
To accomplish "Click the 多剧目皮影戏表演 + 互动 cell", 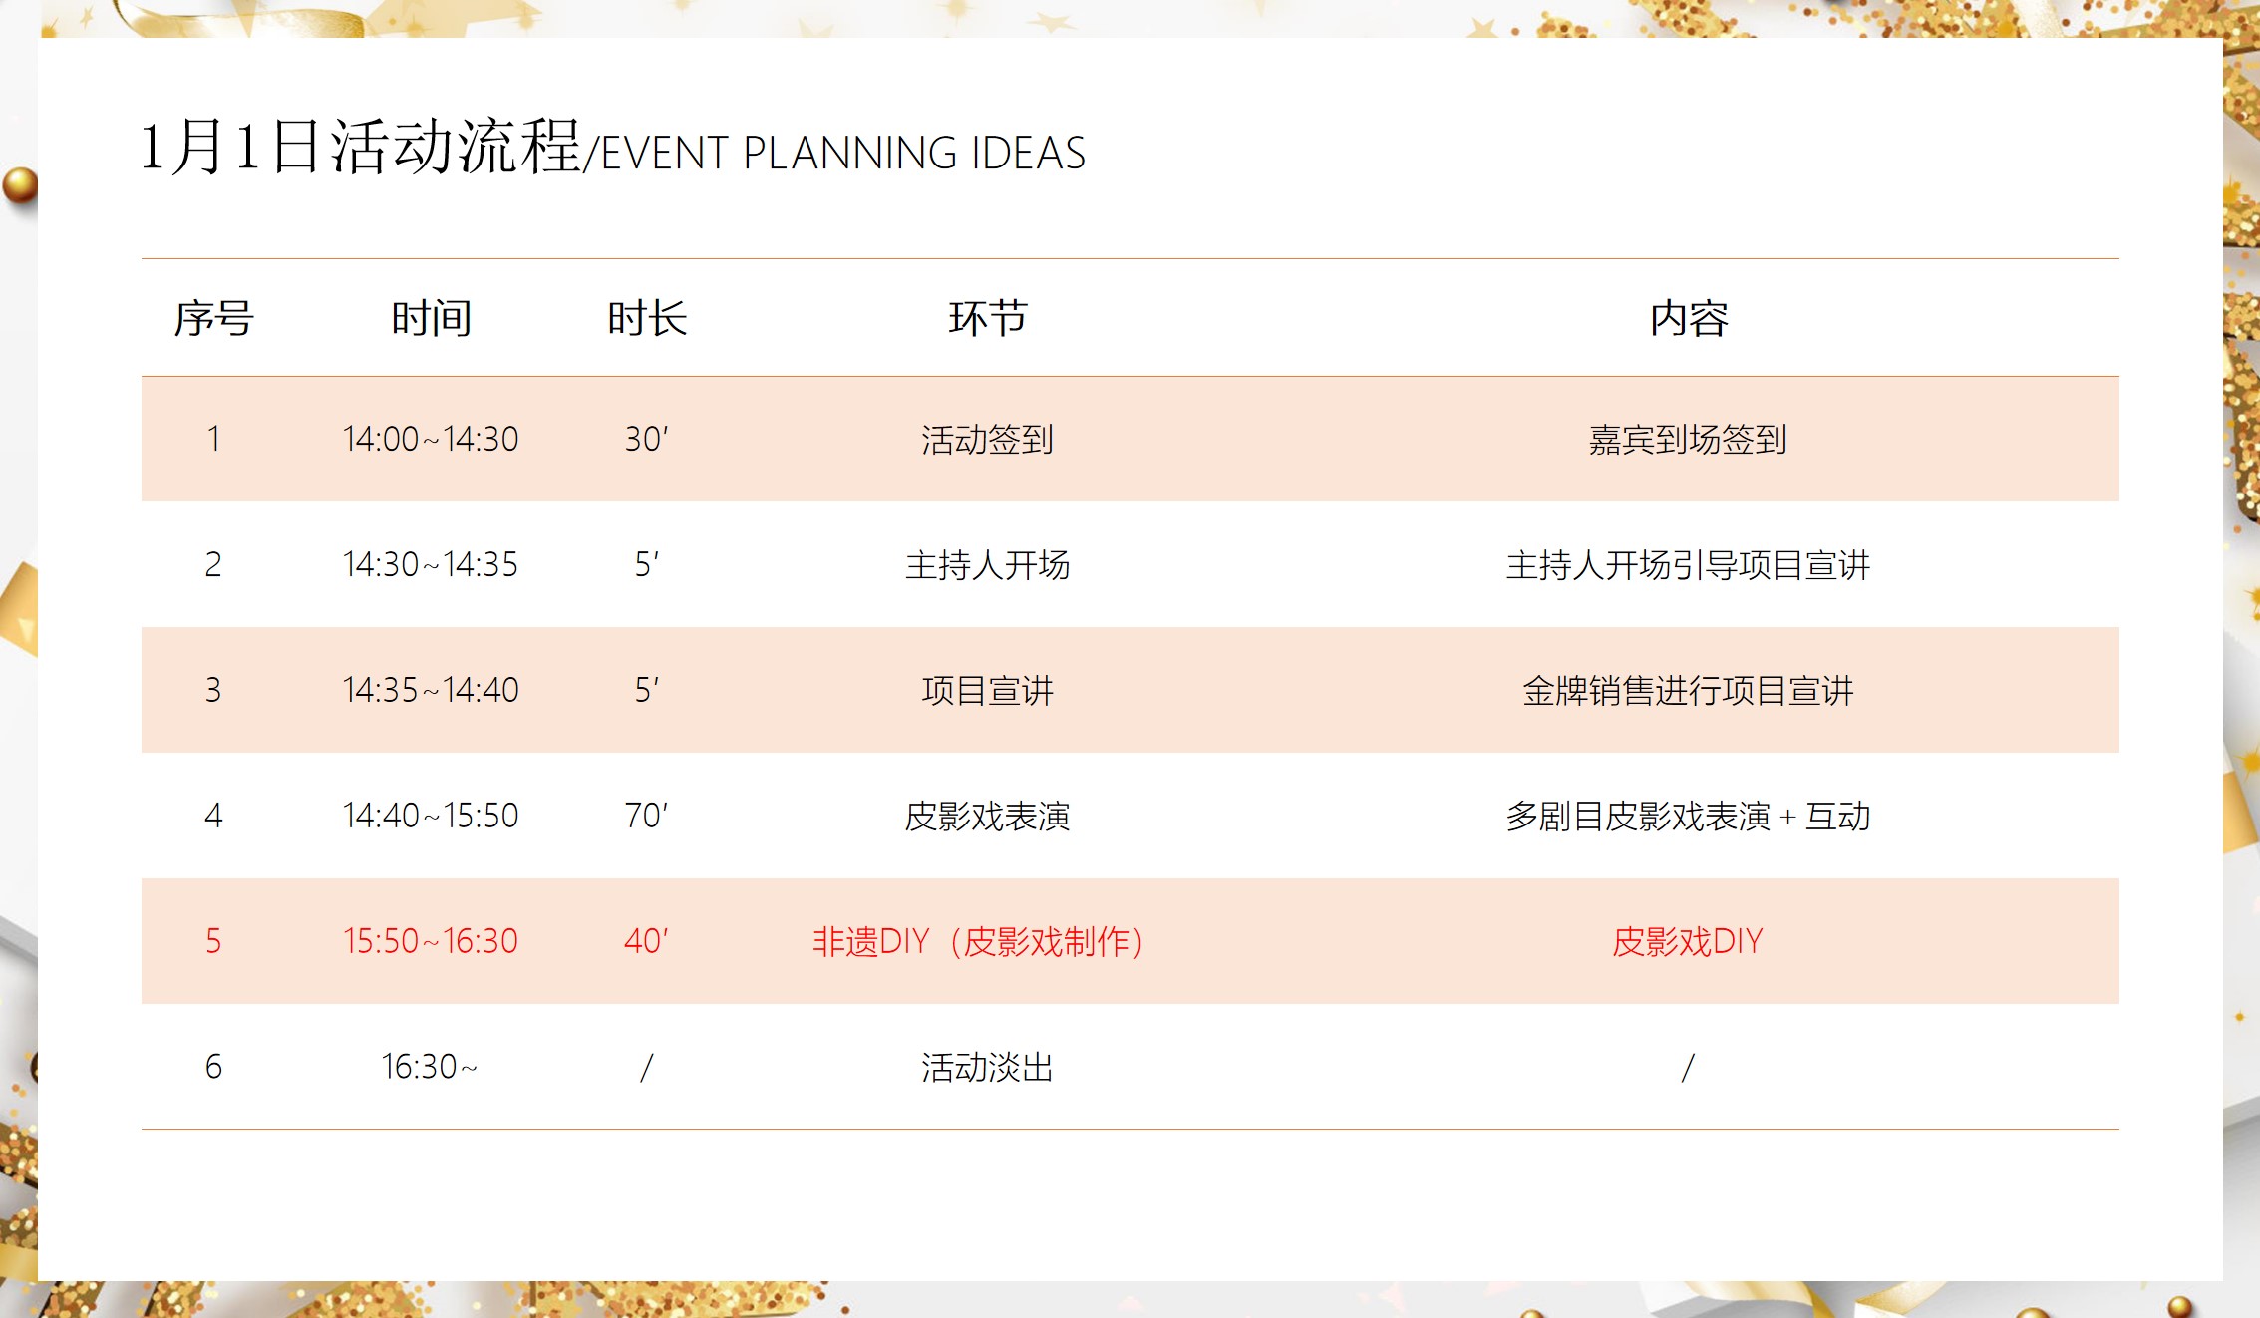I will [x=1687, y=816].
